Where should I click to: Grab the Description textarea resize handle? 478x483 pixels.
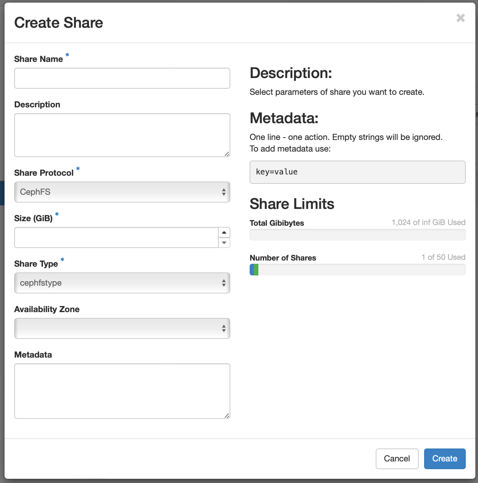pyautogui.click(x=227, y=154)
